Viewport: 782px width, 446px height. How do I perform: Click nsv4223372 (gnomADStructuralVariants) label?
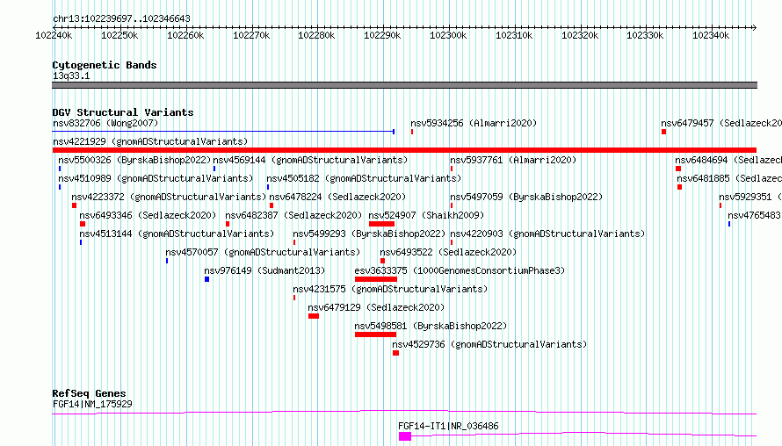[169, 197]
